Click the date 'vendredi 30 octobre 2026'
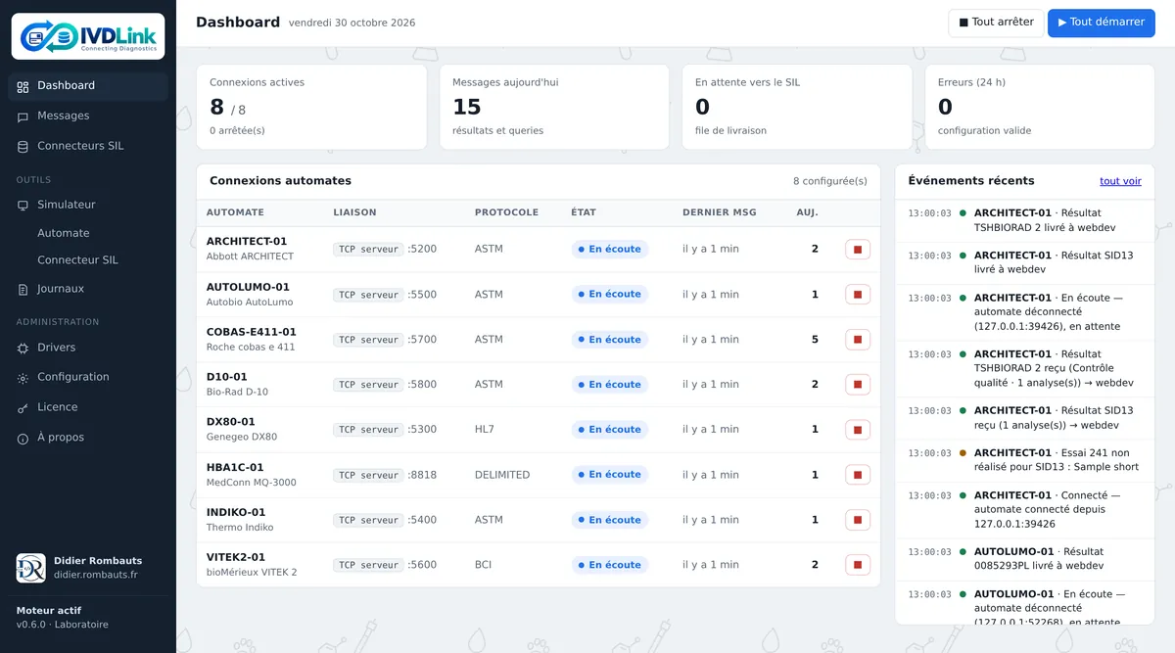 click(x=352, y=23)
